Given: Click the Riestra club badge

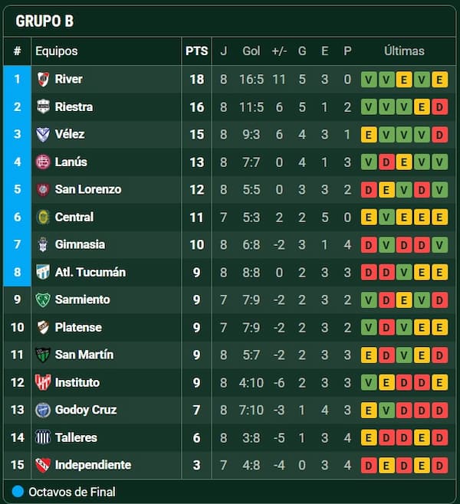Looking at the screenshot, I should (x=43, y=106).
